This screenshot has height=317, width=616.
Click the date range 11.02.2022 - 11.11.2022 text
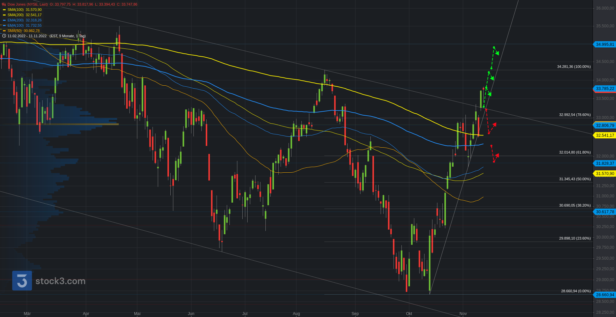27,36
